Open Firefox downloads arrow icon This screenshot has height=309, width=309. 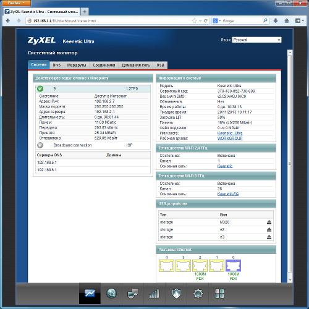click(276, 20)
